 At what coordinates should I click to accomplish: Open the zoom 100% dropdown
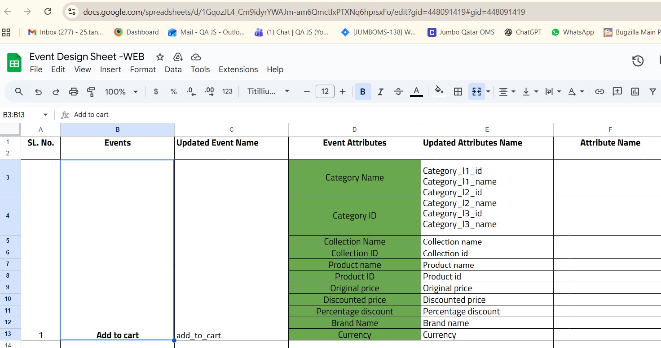tap(121, 92)
